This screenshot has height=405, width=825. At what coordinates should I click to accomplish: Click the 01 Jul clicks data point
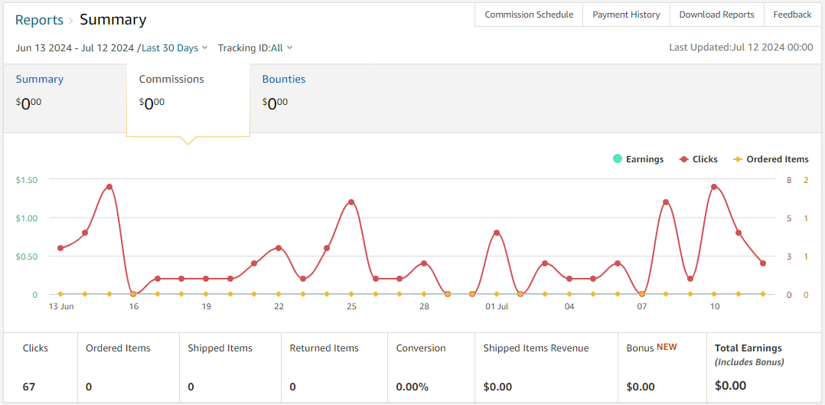click(497, 233)
